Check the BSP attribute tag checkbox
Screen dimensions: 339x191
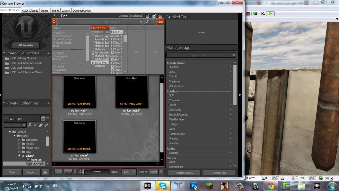click(112, 59)
